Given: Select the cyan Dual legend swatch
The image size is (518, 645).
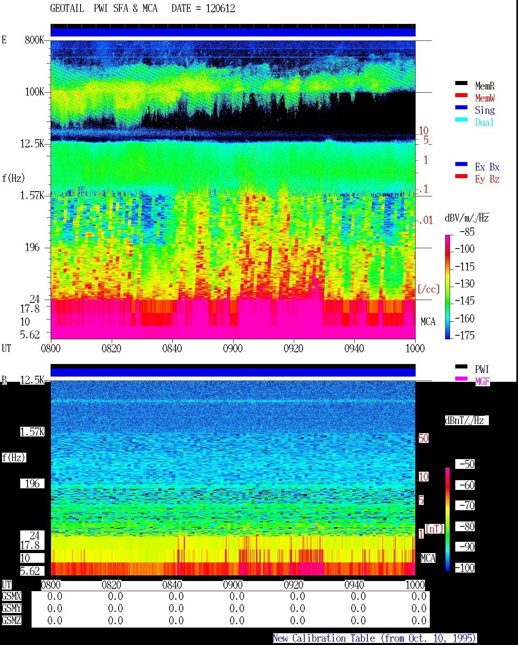Looking at the screenshot, I should pyautogui.click(x=461, y=120).
